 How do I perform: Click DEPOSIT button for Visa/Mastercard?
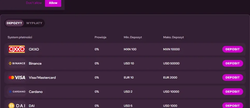point(233,77)
